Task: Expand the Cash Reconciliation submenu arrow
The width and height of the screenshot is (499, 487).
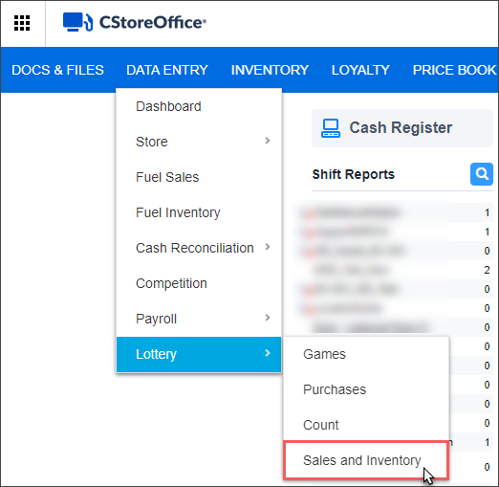Action: pos(268,247)
